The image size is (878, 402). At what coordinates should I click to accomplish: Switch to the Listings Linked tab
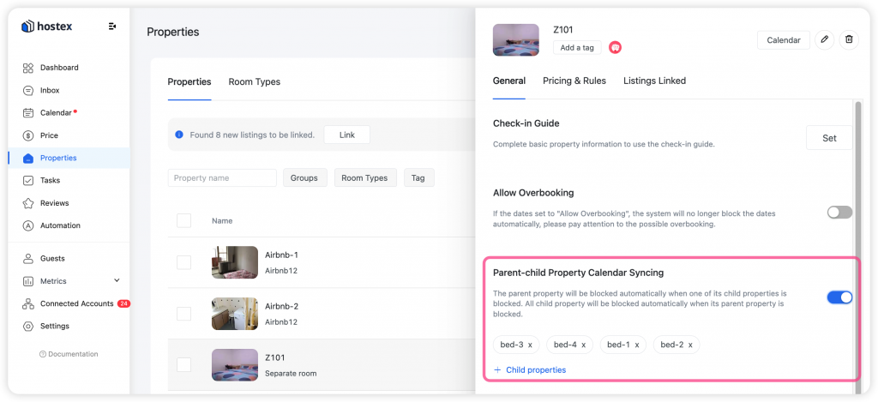point(654,81)
